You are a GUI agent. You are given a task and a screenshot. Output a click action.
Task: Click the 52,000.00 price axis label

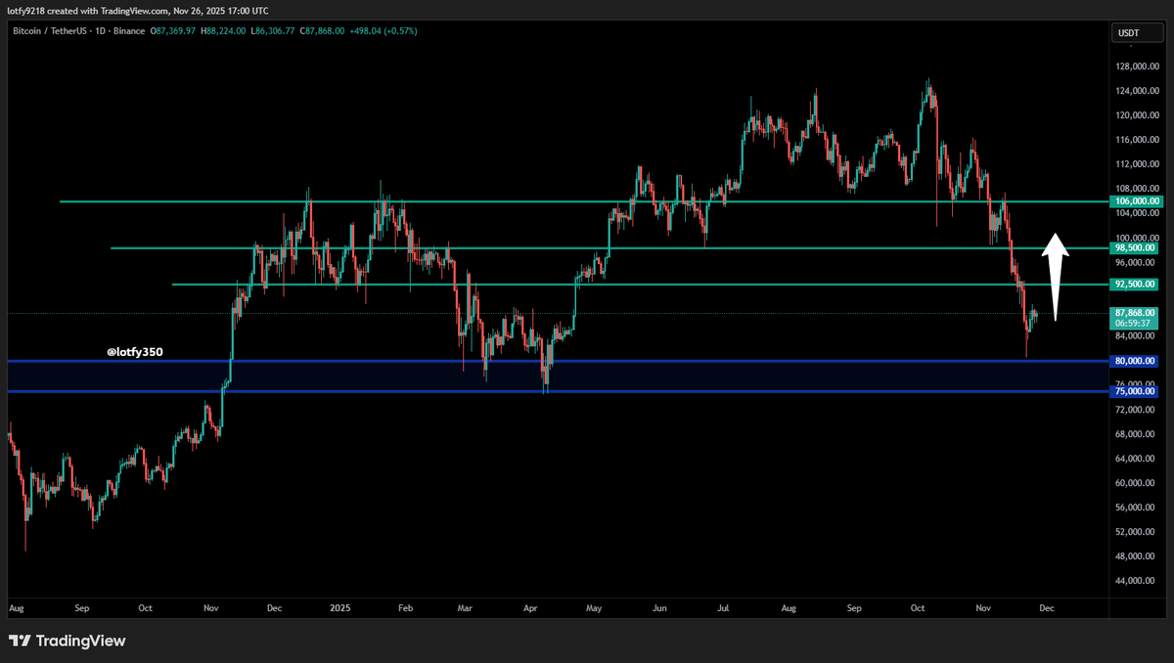pyautogui.click(x=1136, y=532)
